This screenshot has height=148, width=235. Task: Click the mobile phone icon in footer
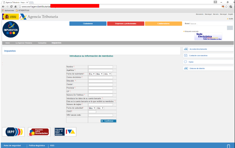coord(228,146)
